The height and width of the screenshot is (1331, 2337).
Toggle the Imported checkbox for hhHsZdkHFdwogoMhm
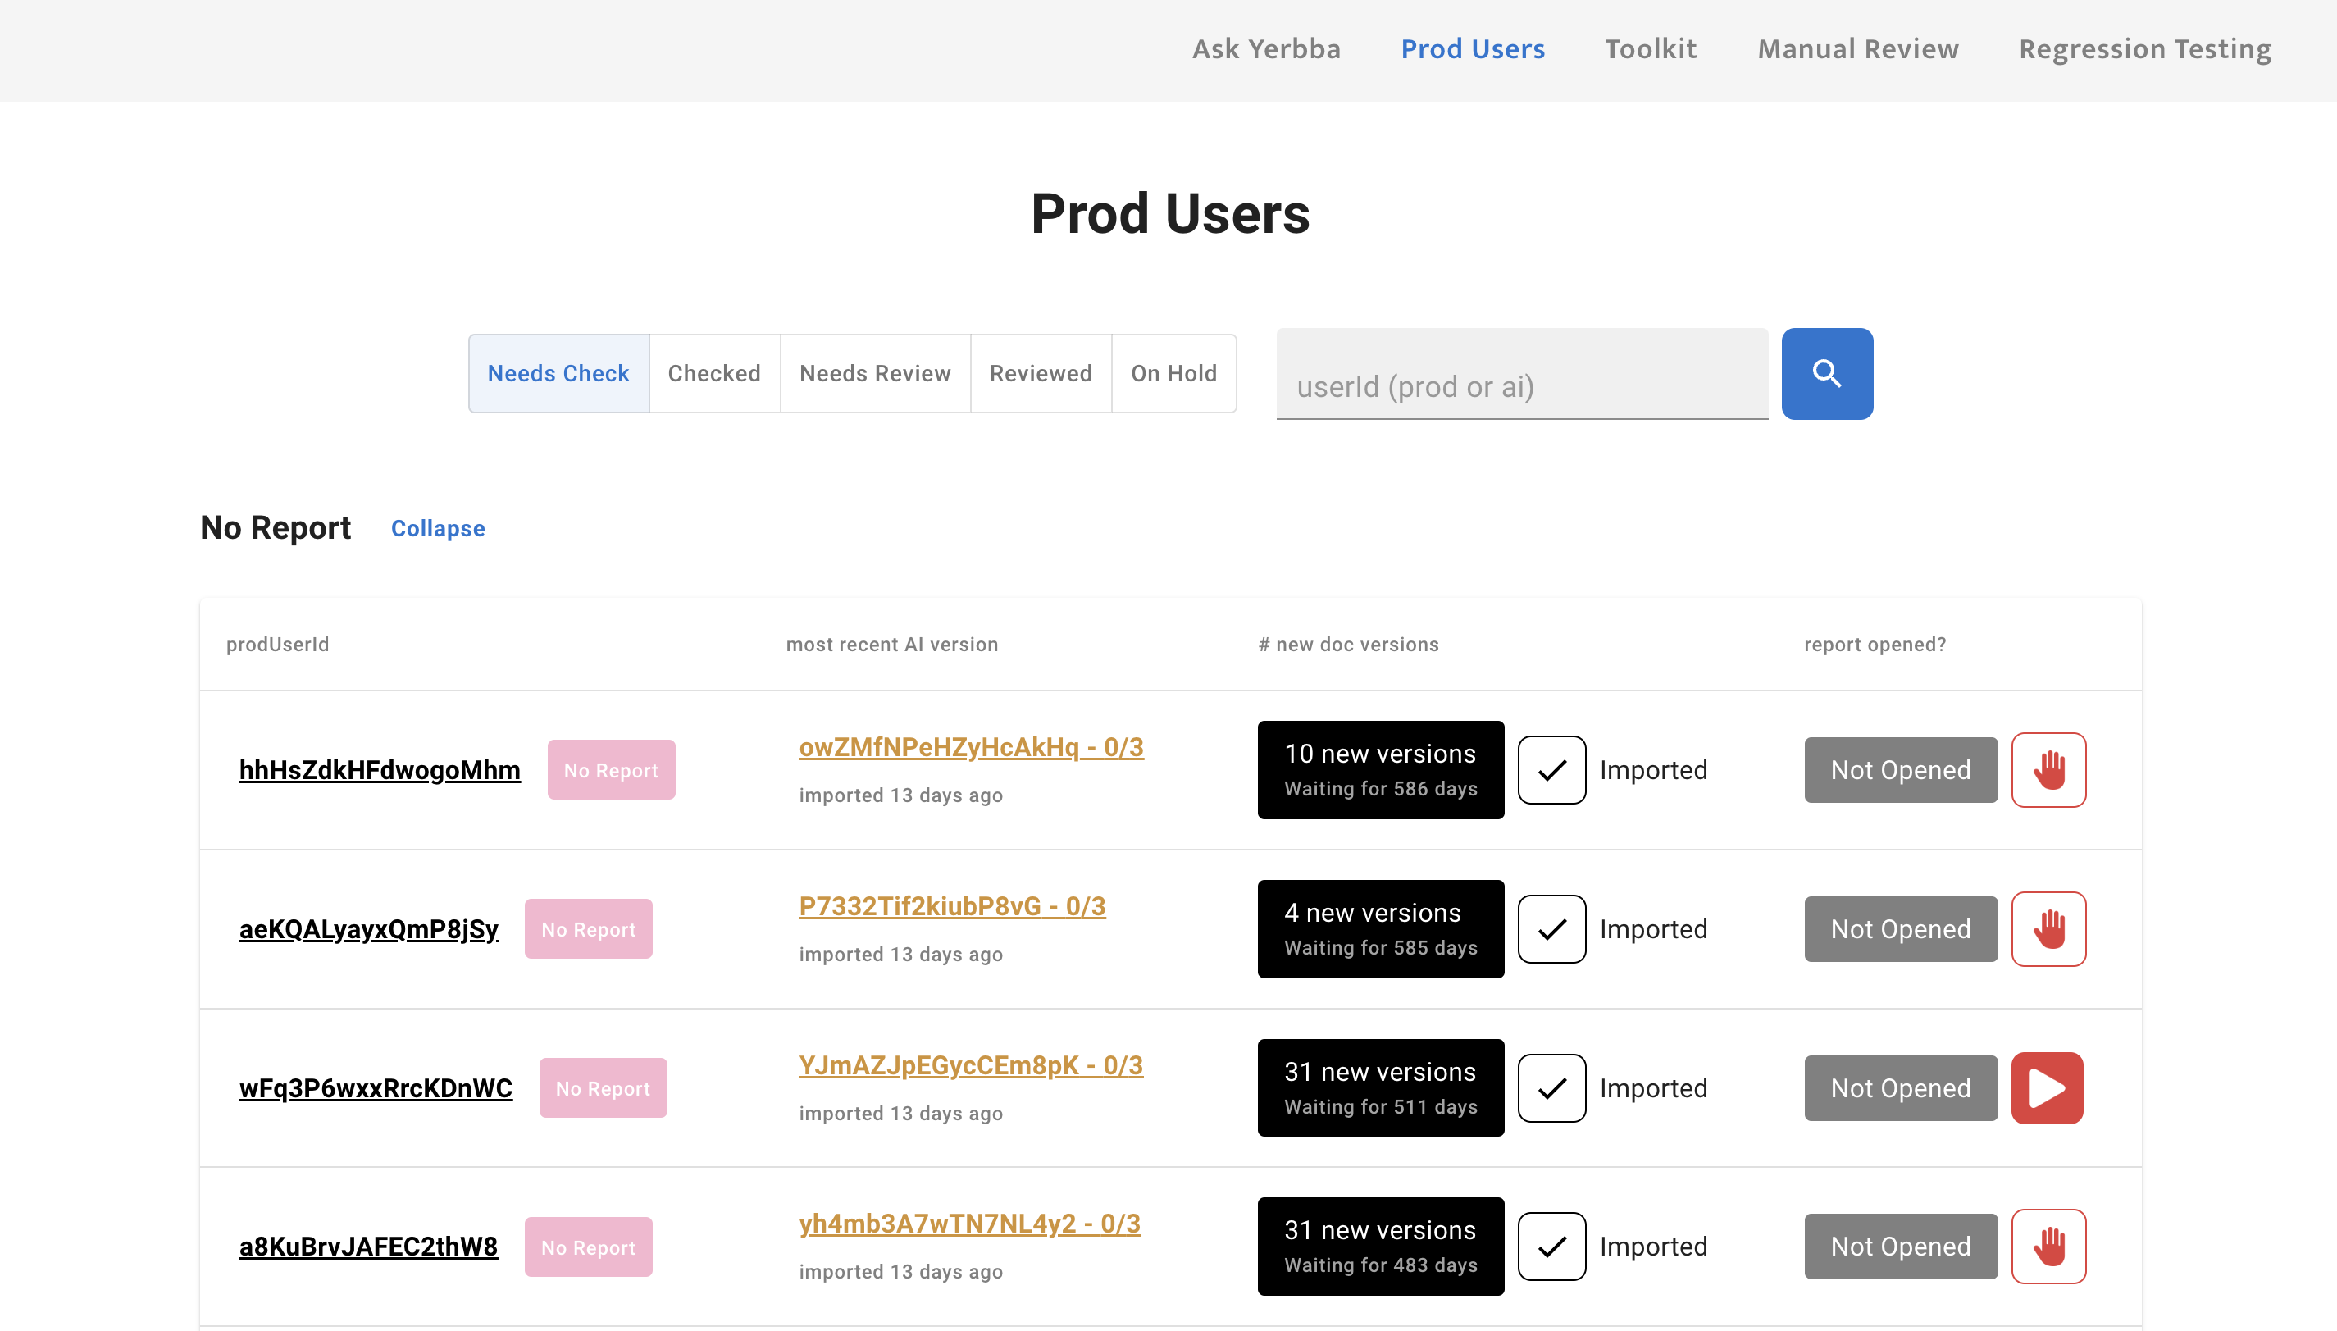click(1551, 770)
